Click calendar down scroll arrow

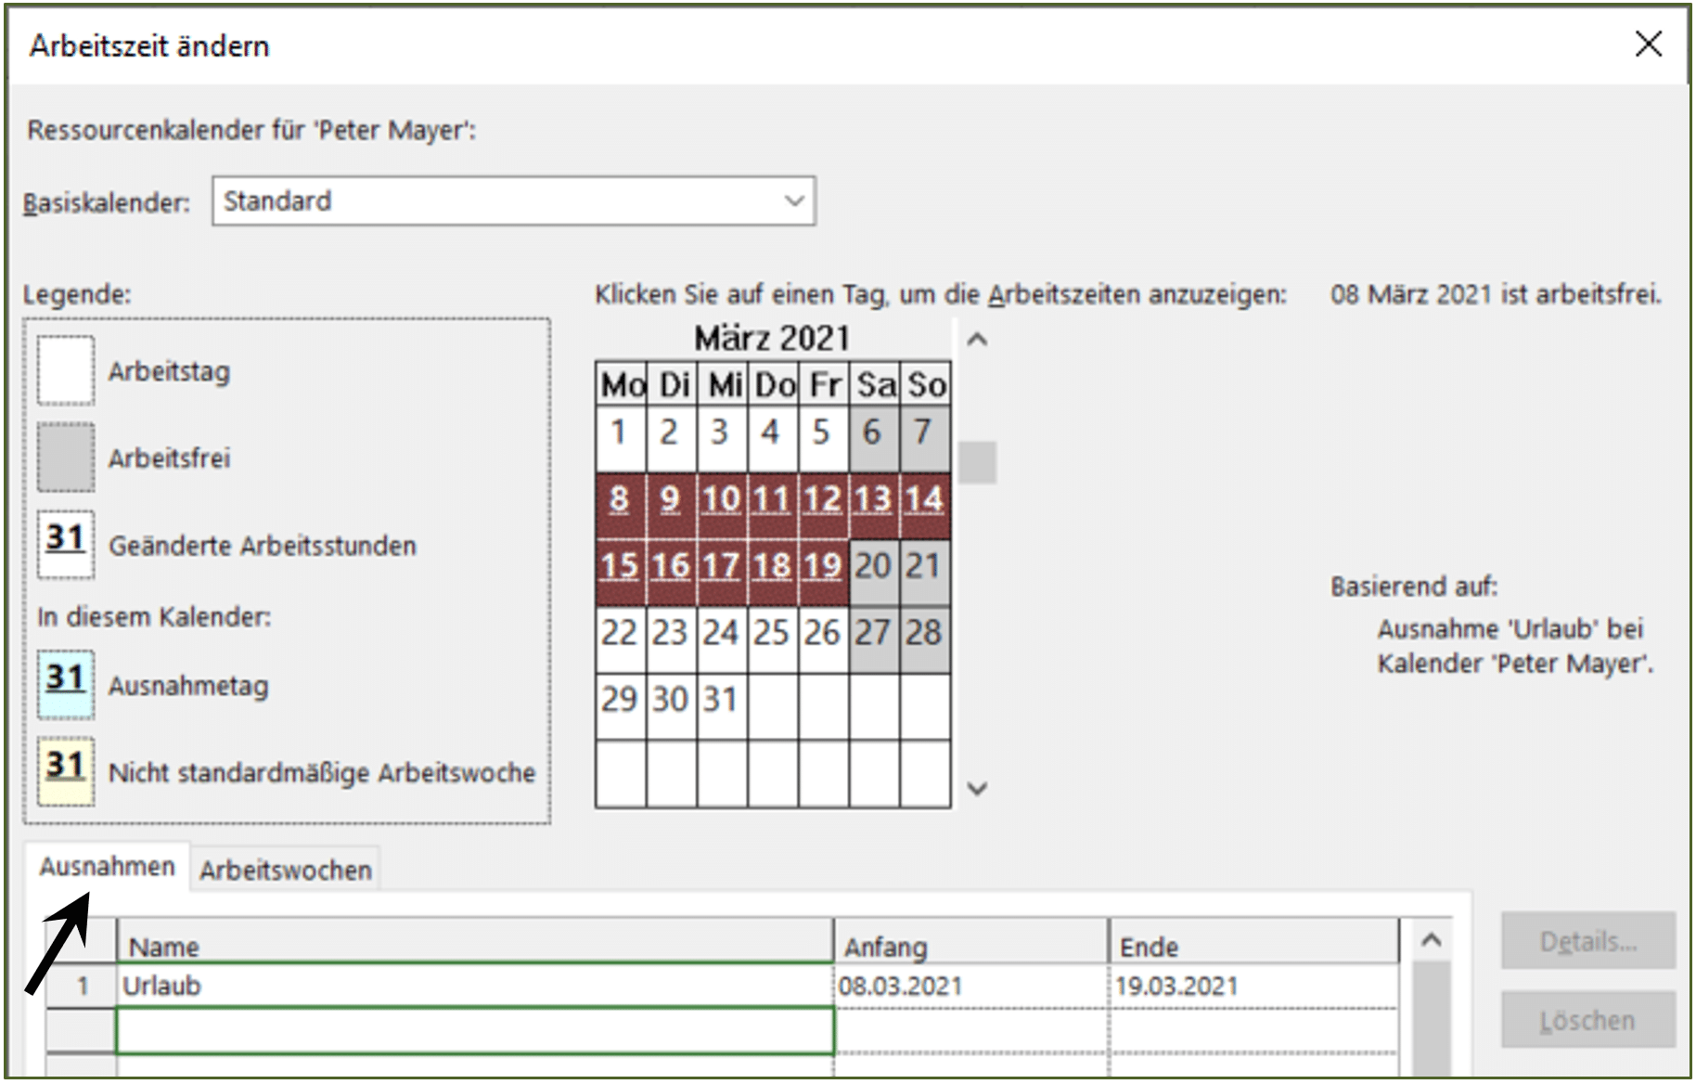(x=976, y=789)
